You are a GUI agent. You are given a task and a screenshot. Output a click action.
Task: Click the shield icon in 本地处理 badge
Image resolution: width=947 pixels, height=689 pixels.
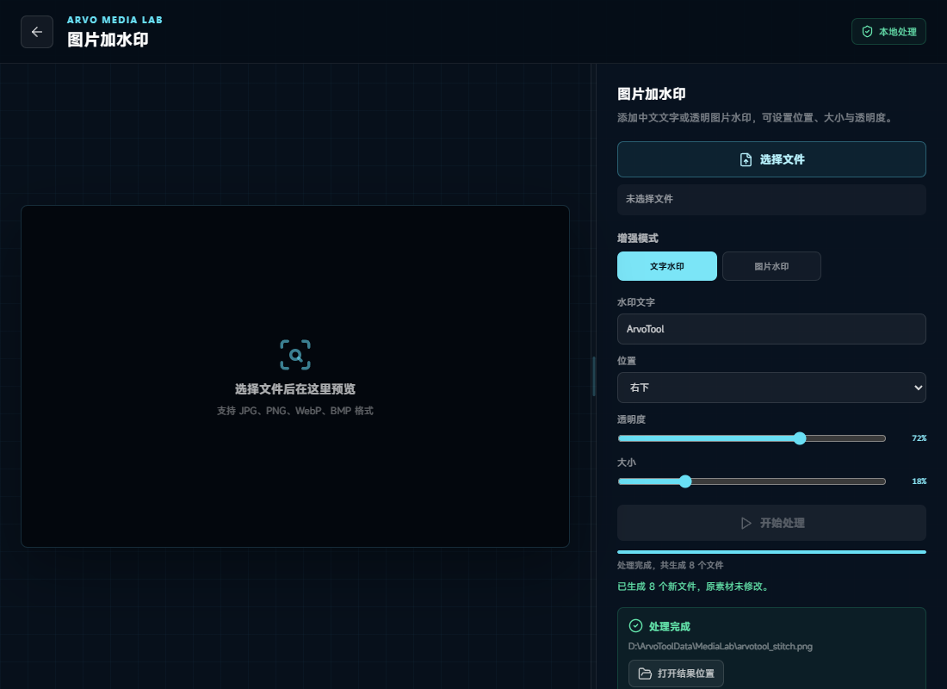867,31
